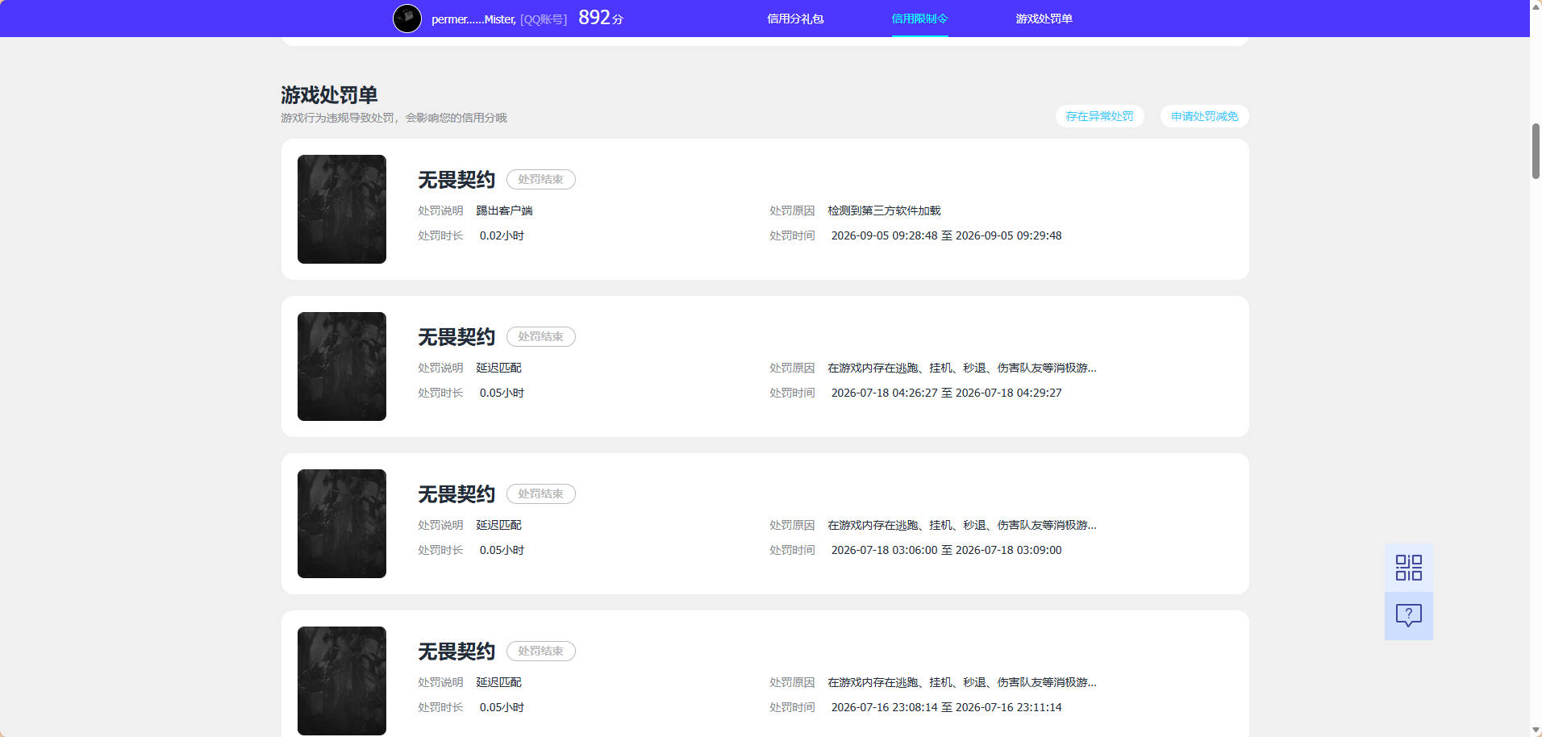Click the thumbnail of 03:06:00 penalty
The height and width of the screenshot is (737, 1542).
click(342, 523)
